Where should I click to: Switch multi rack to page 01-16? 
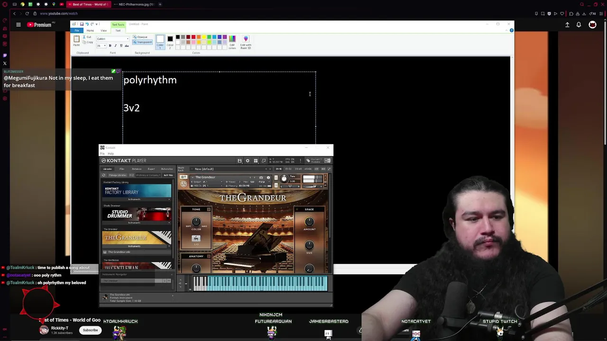(x=279, y=169)
